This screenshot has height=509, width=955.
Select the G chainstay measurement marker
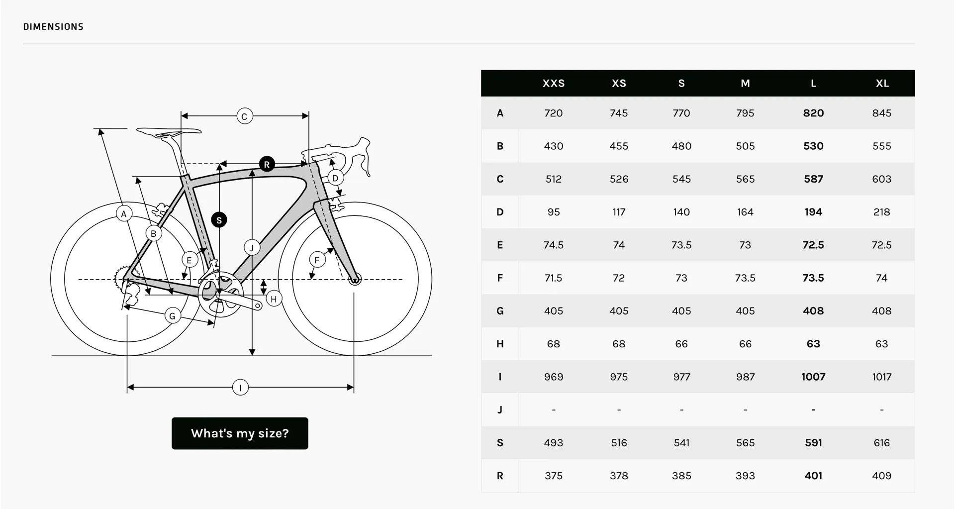(172, 315)
